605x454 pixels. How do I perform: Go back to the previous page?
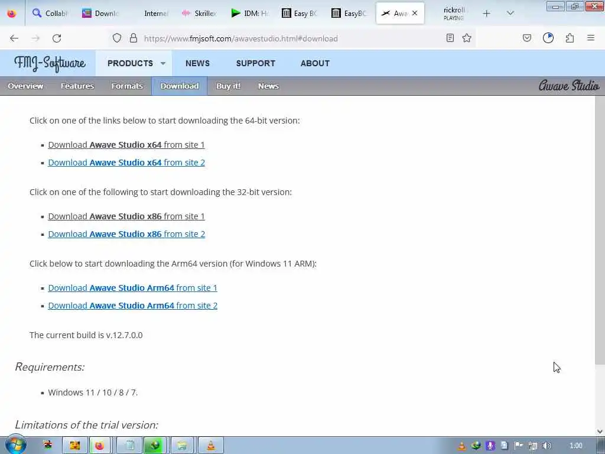click(x=14, y=38)
